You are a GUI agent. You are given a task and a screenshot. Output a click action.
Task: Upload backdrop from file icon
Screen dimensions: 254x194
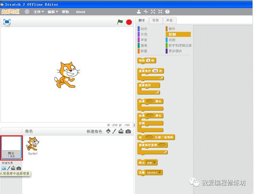(13, 168)
